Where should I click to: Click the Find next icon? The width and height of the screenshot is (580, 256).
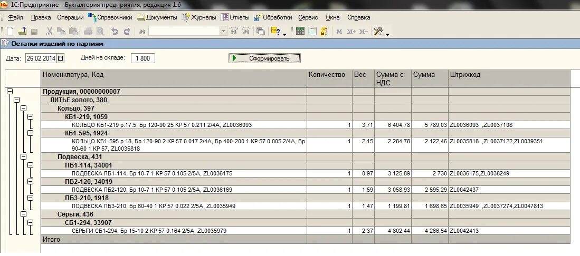point(233,32)
